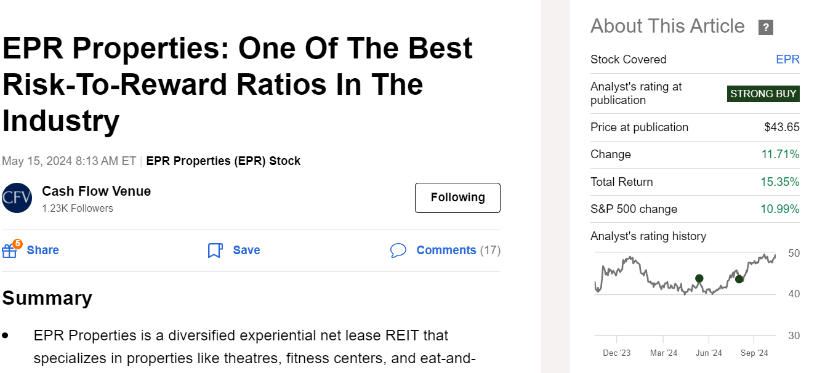Click the question mark help icon beside About This Article
This screenshot has width=817, height=373.
(x=765, y=26)
